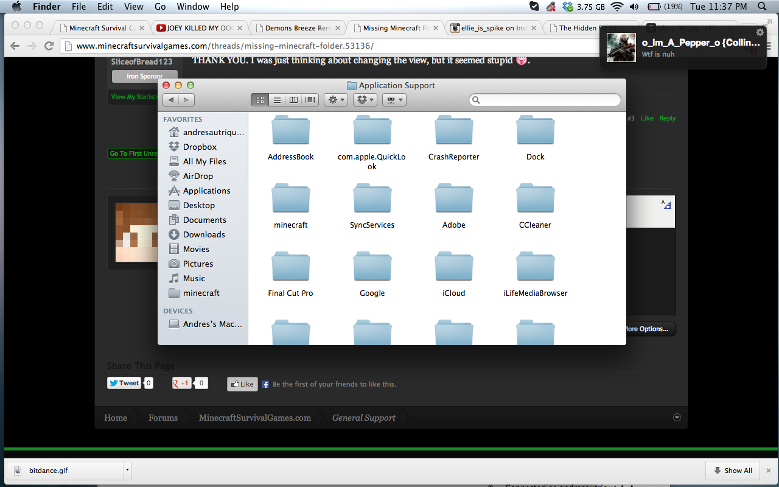Reload the Chrome page
Viewport: 779px width, 487px height.
[x=49, y=46]
